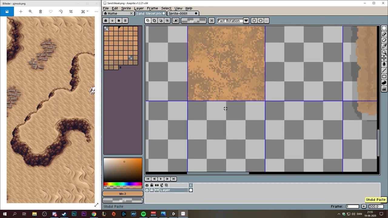The width and height of the screenshot is (388, 218).
Task: Click Zoom magnifier in Photos window
Action: point(30,12)
